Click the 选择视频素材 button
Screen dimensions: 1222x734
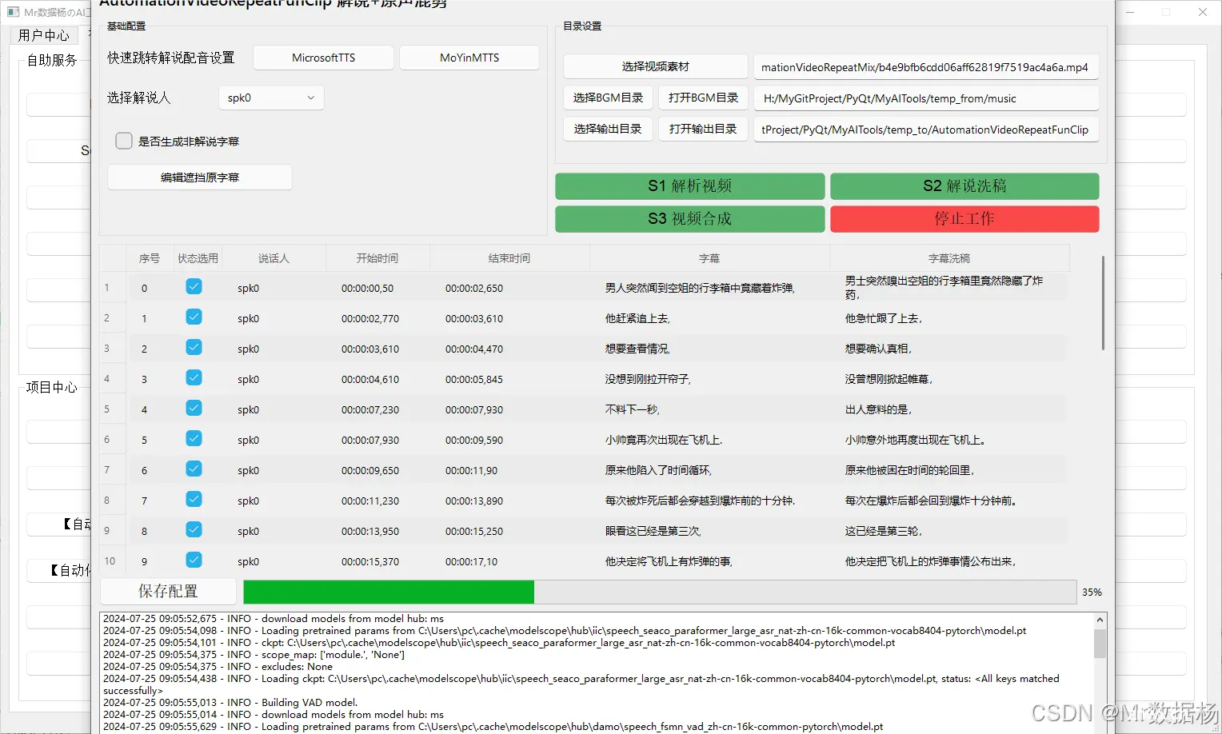tap(656, 66)
